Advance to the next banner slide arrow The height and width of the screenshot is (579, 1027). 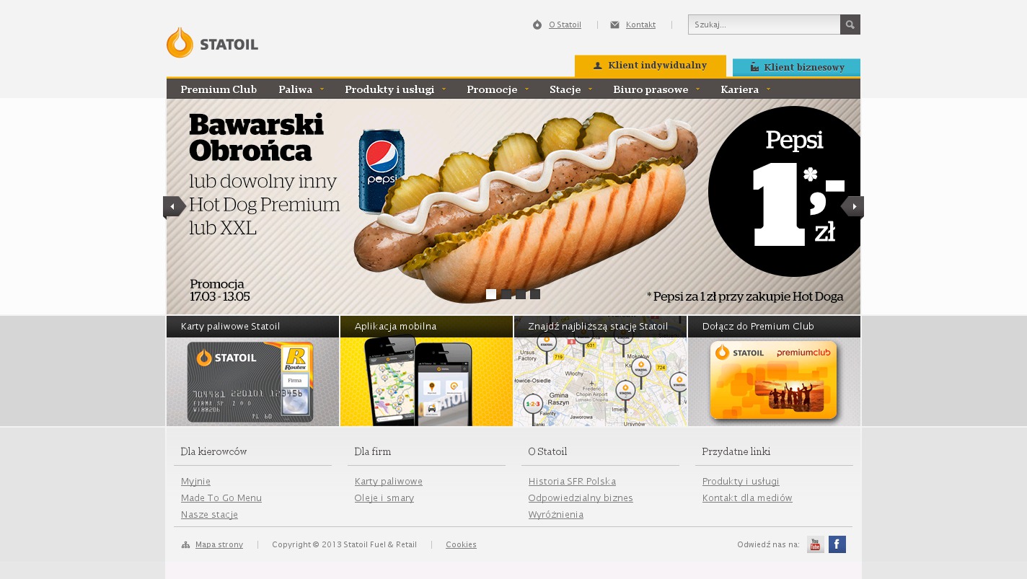coord(853,207)
